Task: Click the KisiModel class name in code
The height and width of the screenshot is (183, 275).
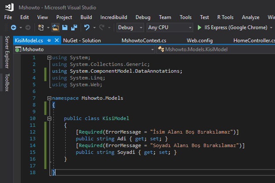Action: (x=116, y=118)
